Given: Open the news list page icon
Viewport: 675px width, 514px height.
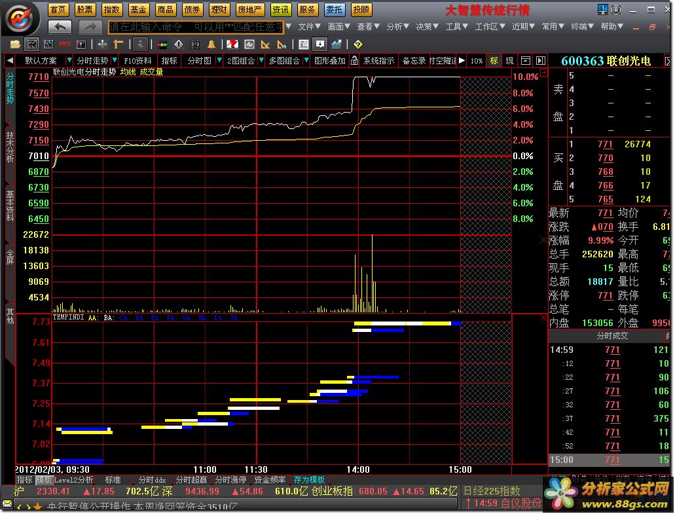Looking at the screenshot, I should (x=304, y=45).
